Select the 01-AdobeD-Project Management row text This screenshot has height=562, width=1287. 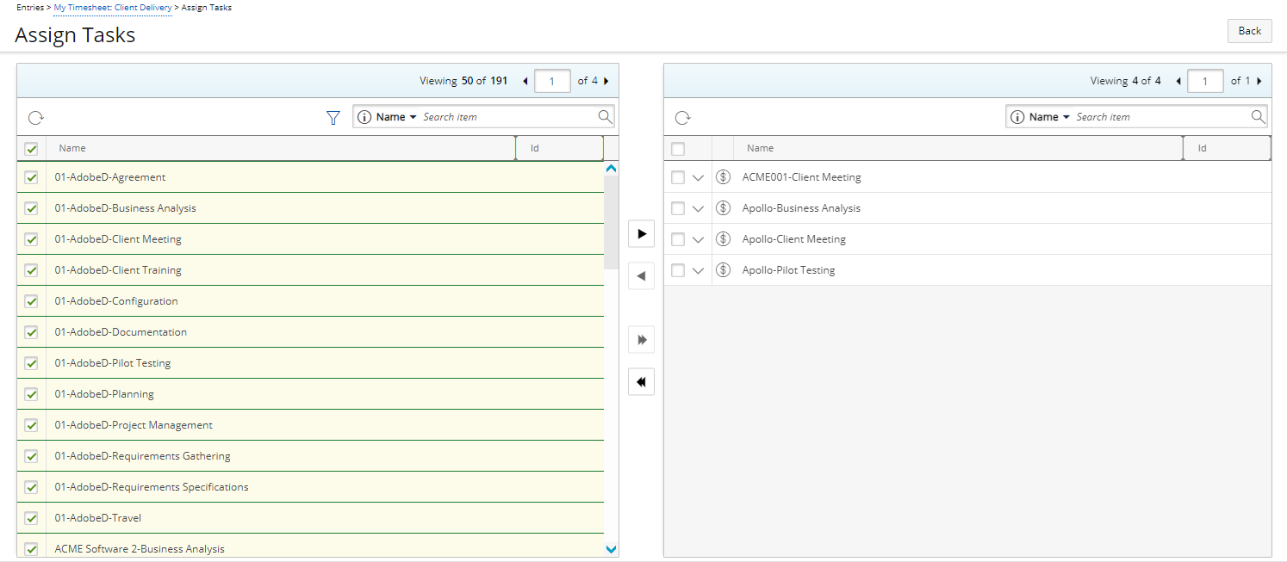(134, 425)
